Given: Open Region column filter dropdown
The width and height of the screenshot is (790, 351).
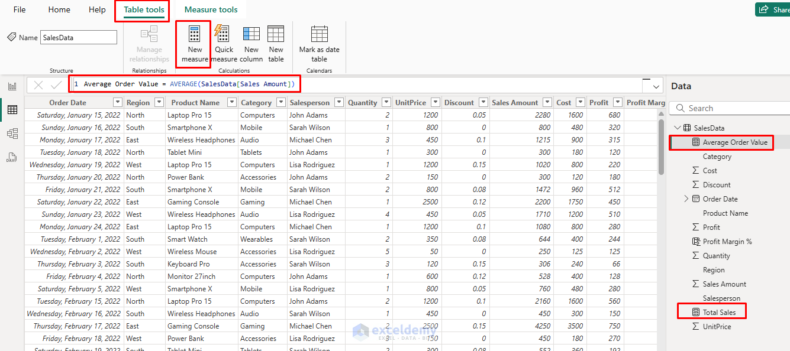Looking at the screenshot, I should click(x=159, y=102).
